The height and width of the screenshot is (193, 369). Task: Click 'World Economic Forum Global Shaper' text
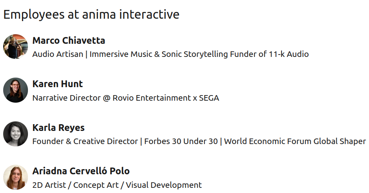[x=295, y=141]
